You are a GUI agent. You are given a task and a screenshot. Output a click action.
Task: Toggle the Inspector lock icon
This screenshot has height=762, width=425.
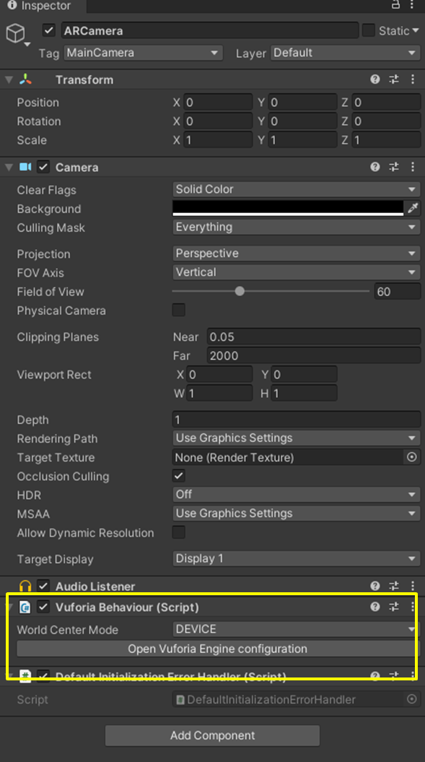(396, 5)
